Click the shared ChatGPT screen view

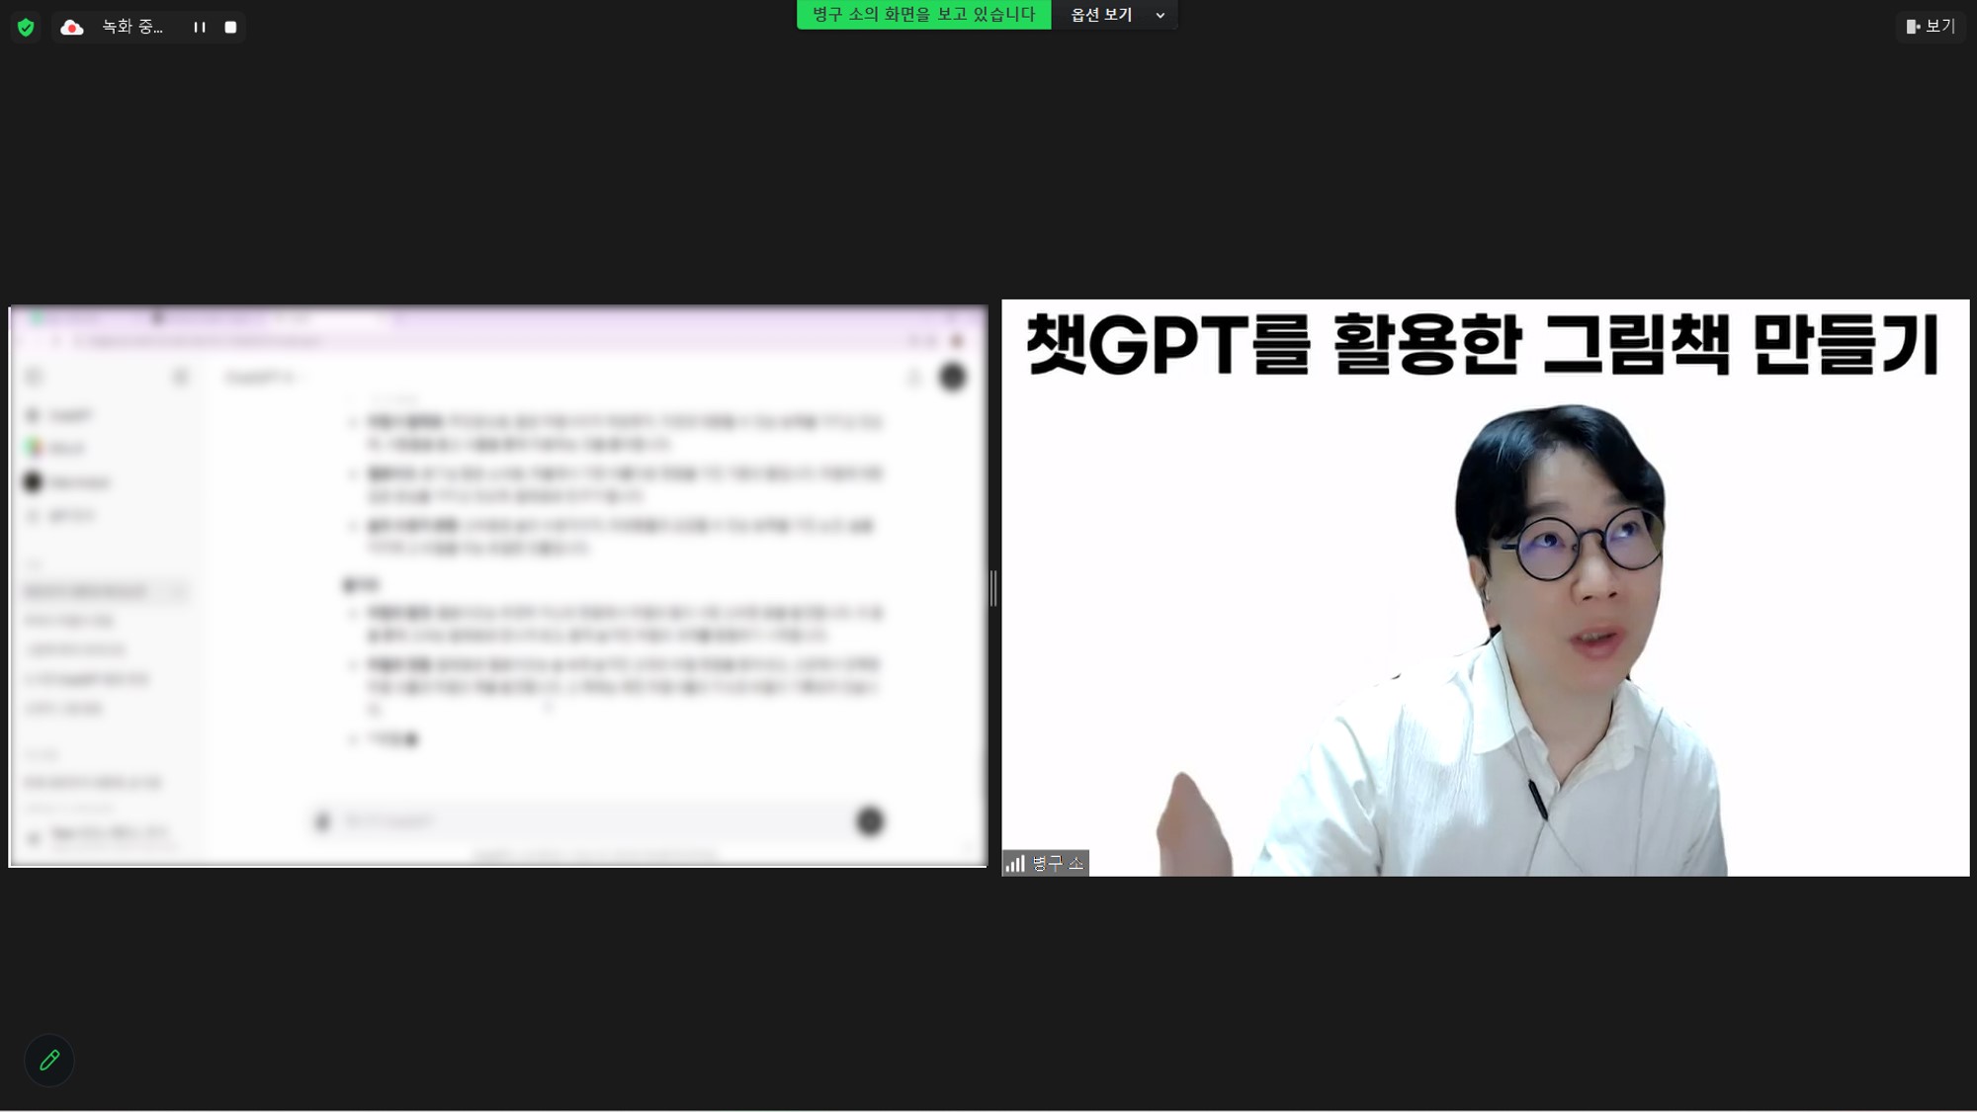point(497,586)
